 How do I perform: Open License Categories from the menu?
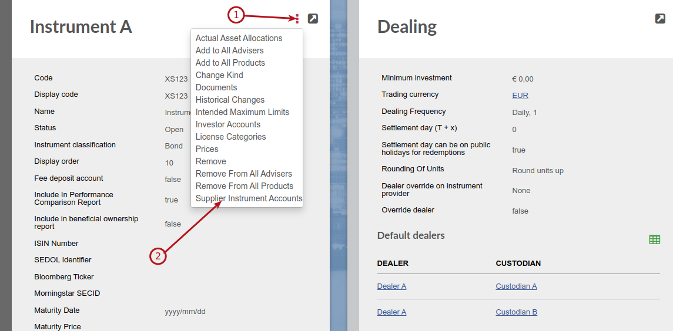(230, 137)
